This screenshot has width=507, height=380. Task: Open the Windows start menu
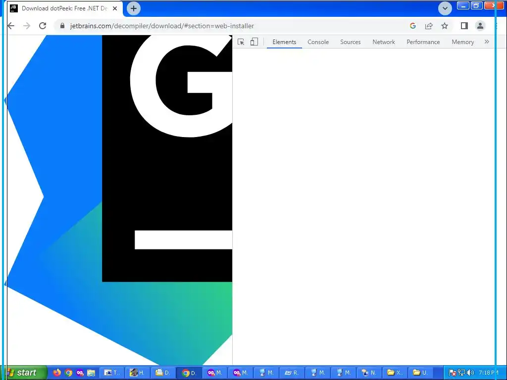(x=24, y=373)
